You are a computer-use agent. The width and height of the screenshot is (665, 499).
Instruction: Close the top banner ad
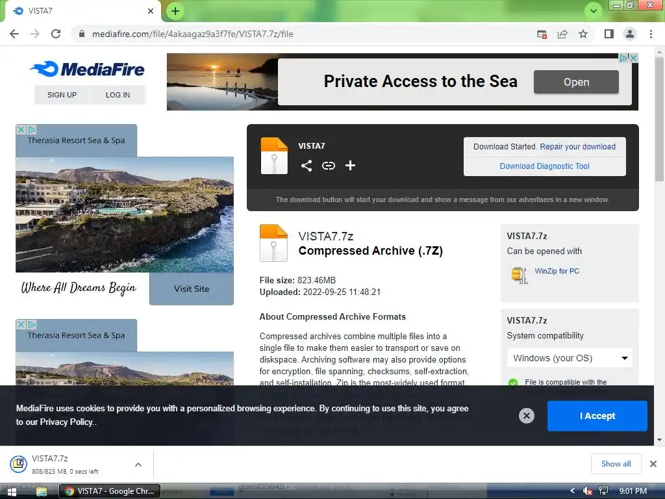634,58
